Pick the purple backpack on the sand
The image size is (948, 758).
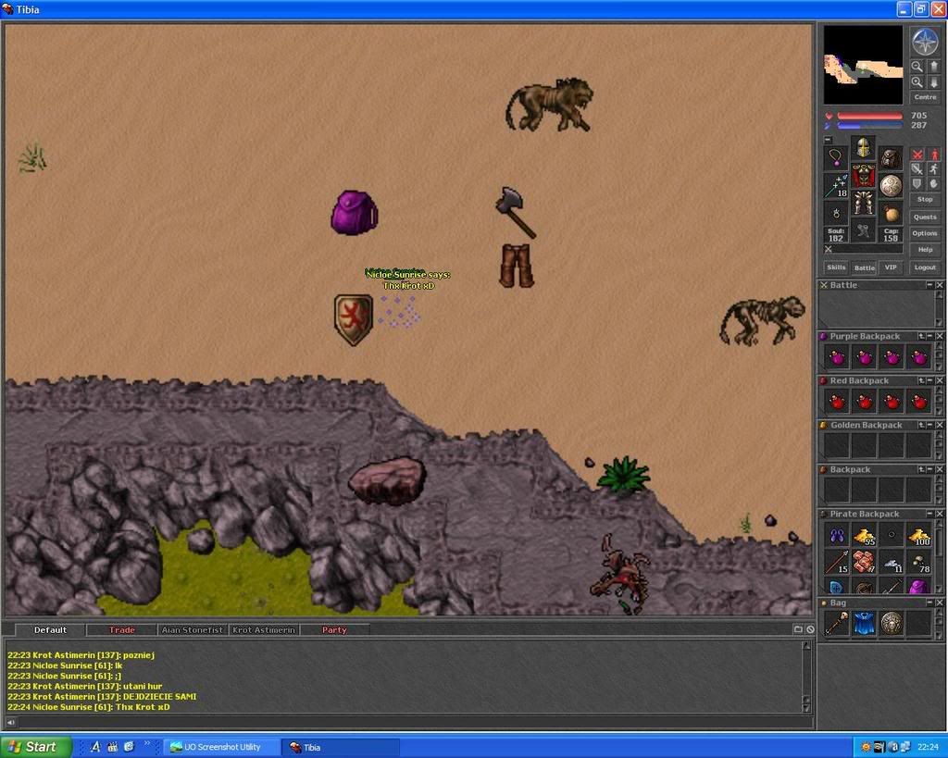tap(354, 213)
